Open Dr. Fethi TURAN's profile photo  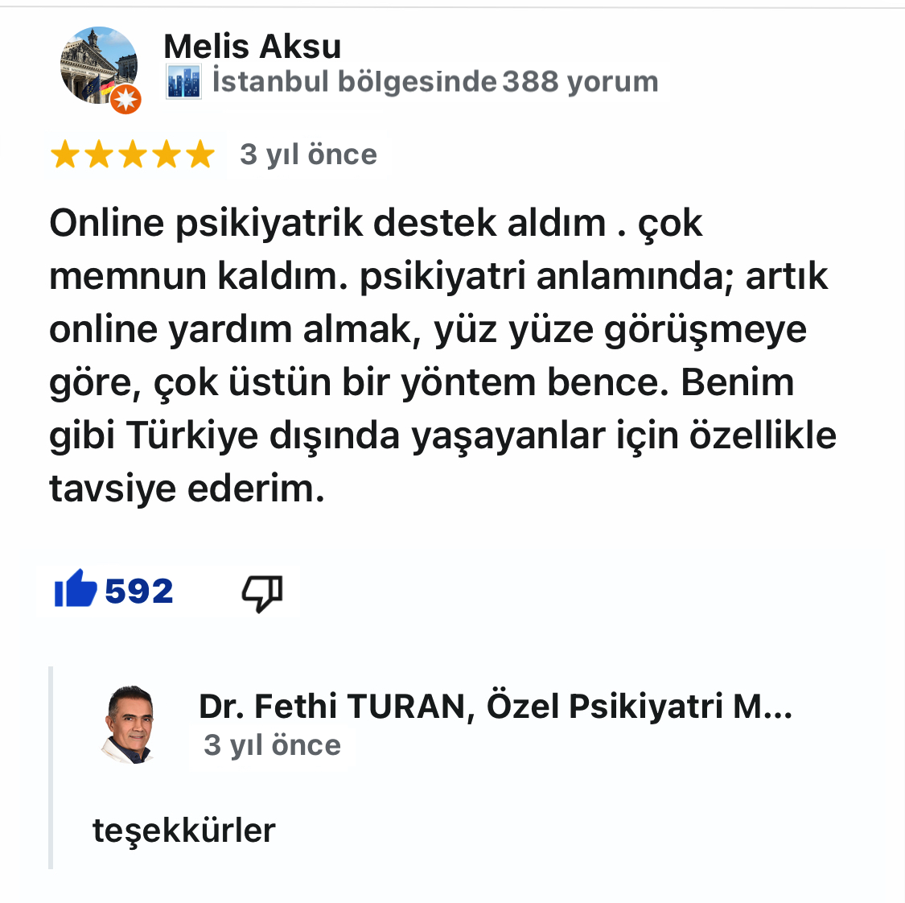[130, 724]
